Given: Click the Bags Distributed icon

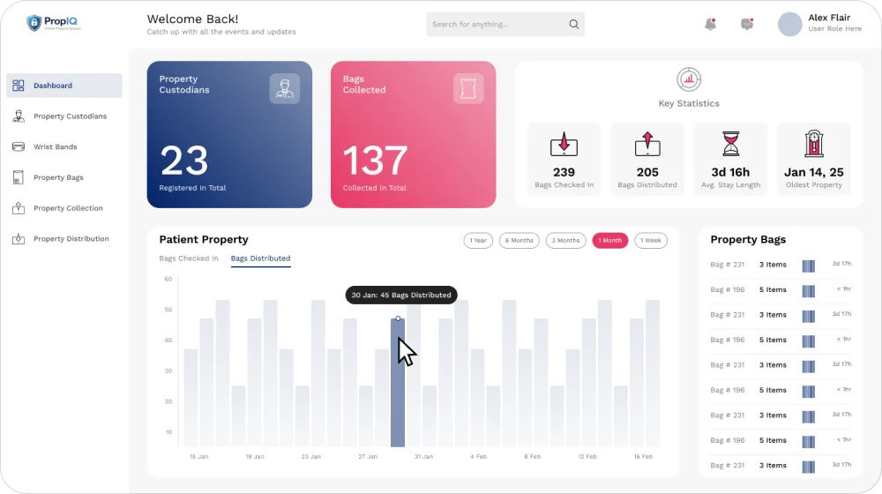Looking at the screenshot, I should click(x=647, y=144).
